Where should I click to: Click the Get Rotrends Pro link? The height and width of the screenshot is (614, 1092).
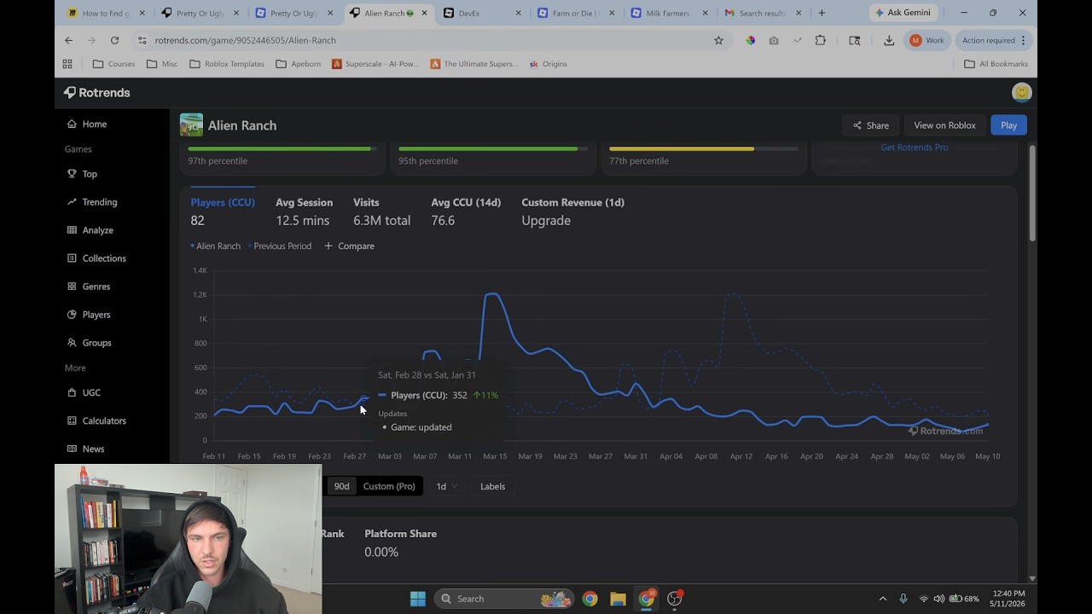(914, 148)
